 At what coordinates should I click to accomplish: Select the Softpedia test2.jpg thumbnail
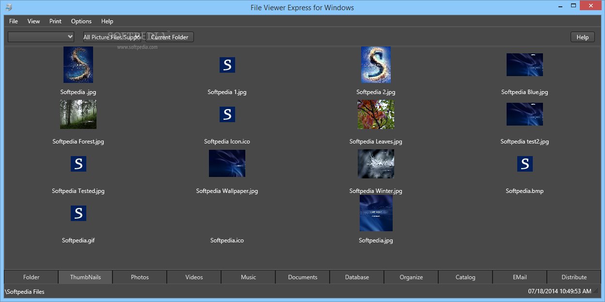(x=525, y=114)
